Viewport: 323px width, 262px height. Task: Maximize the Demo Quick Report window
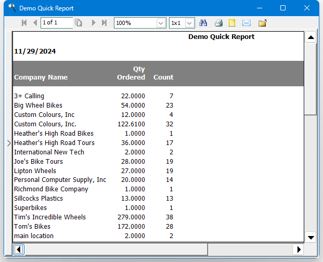click(x=283, y=8)
